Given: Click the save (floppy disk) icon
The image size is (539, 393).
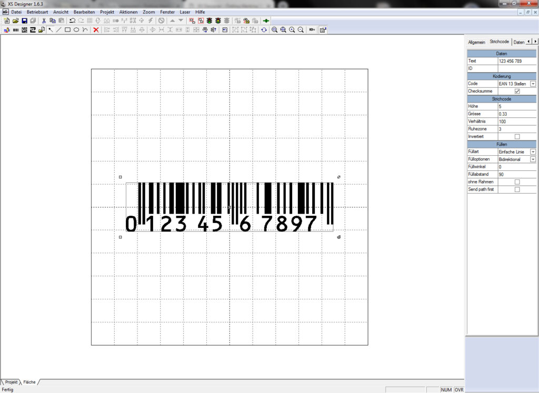Looking at the screenshot, I should tap(24, 21).
